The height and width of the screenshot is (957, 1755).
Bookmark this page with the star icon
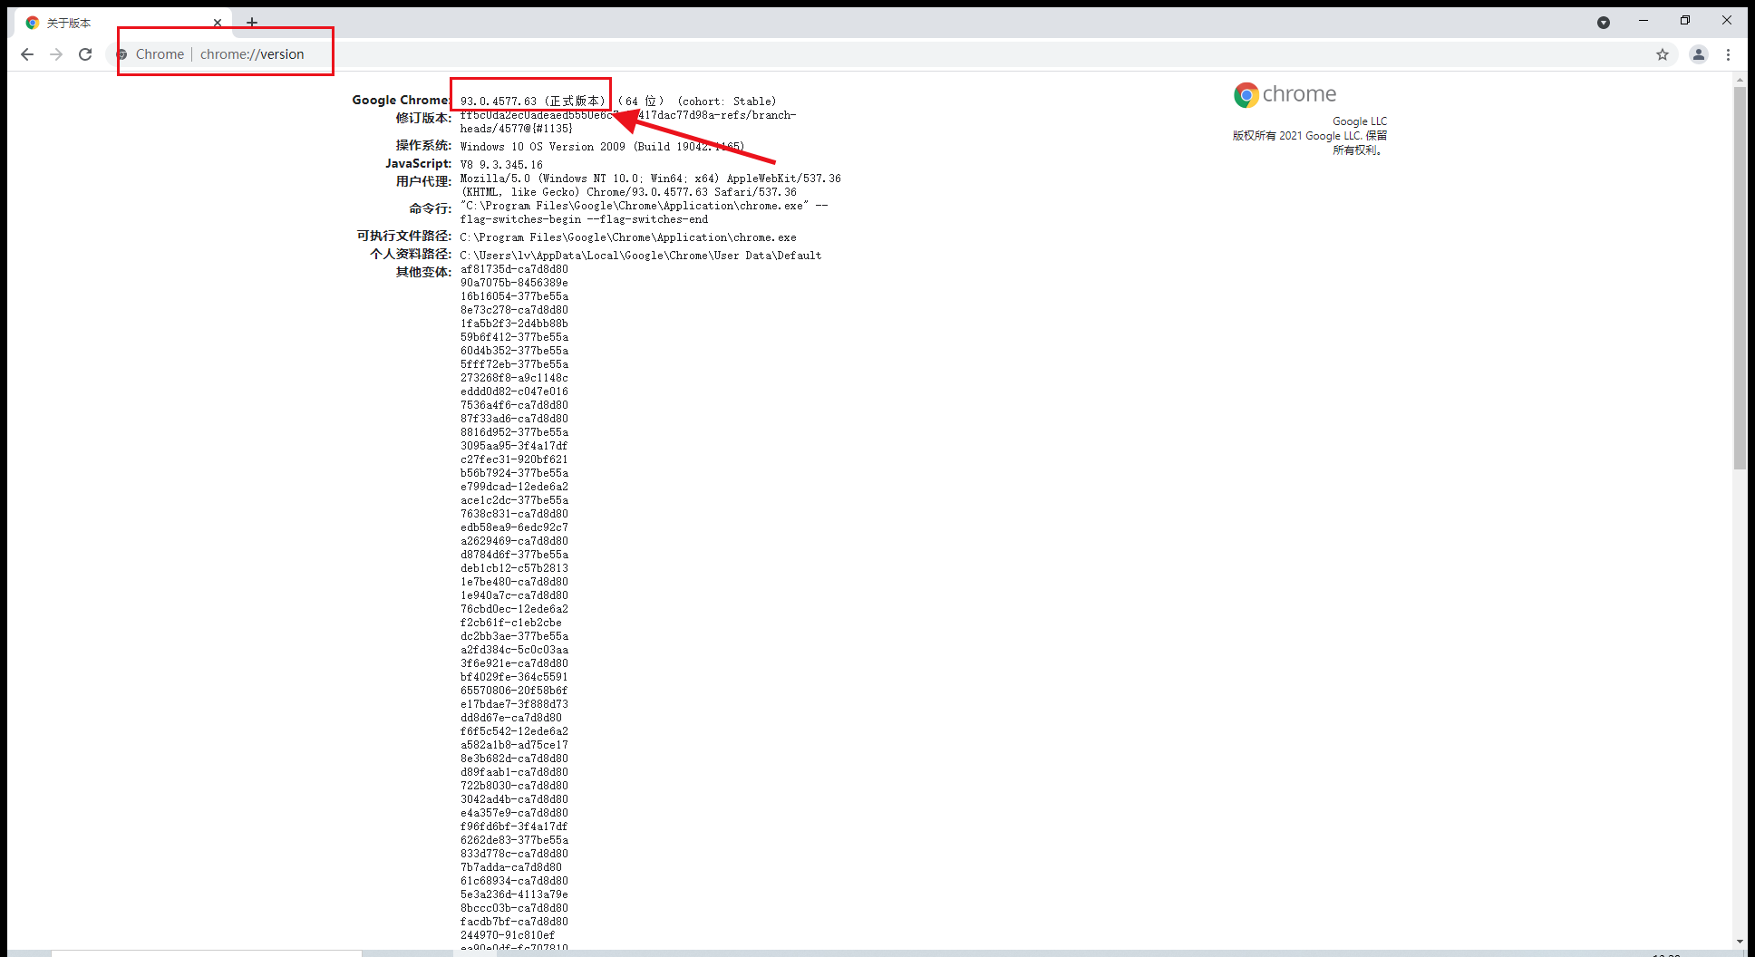pyautogui.click(x=1663, y=54)
